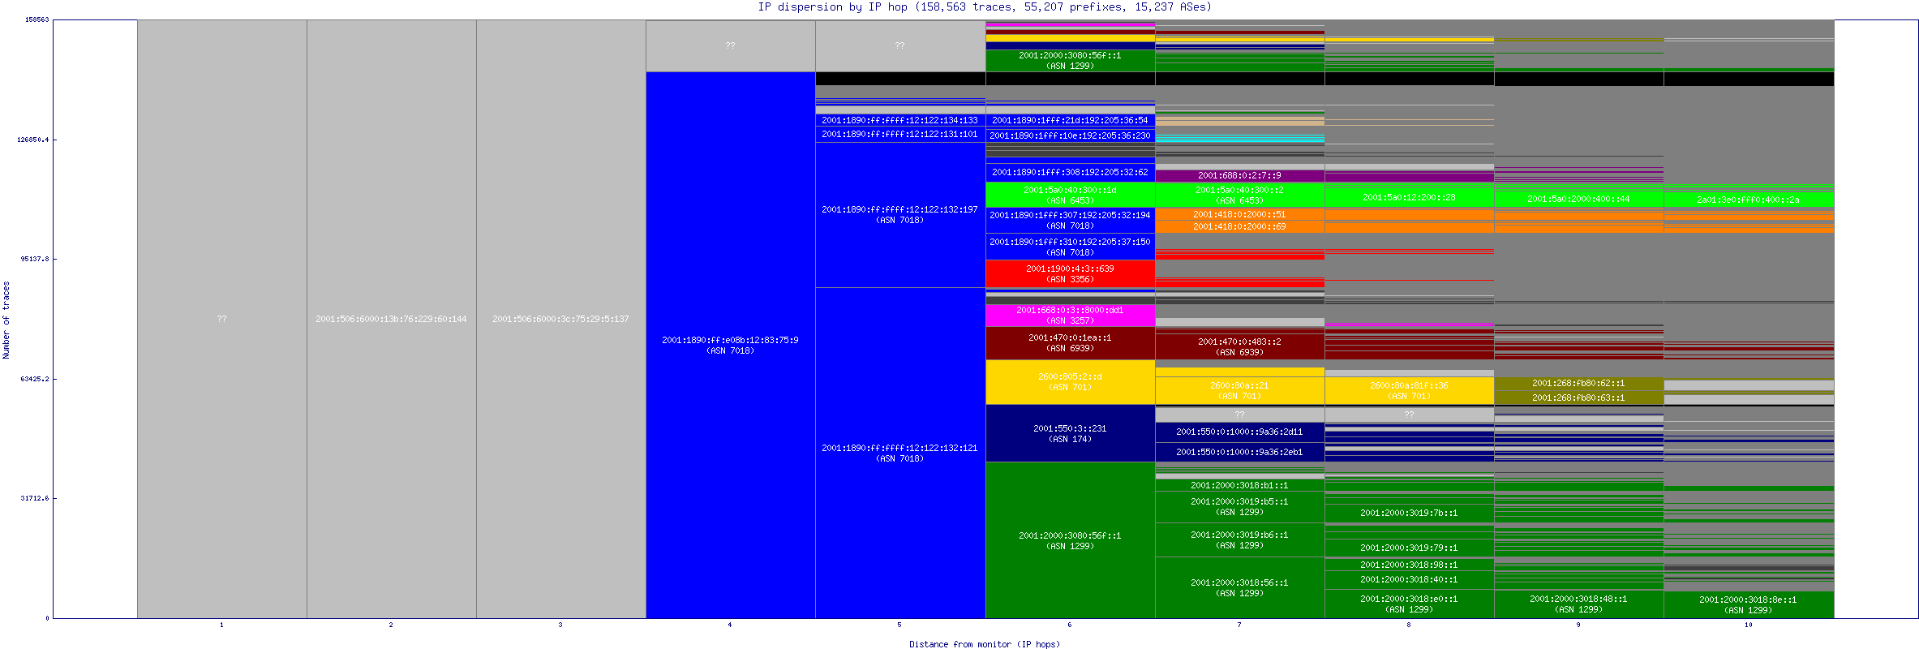Select block 2001:1890:1fff:310:192:205:37:150
This screenshot has height=649, width=1919.
pyautogui.click(x=1070, y=247)
